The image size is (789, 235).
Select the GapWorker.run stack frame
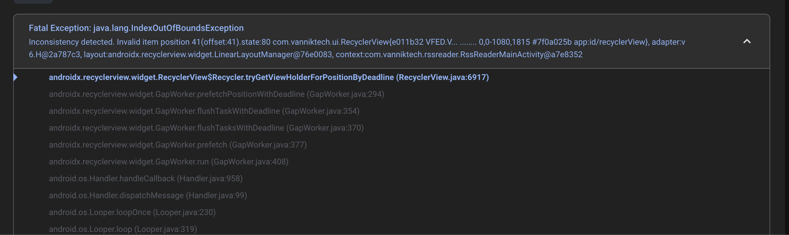coord(129,162)
